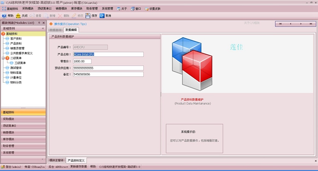Screen dimensions: 318x171
Task: Open the 顶级菜单II menu
Action: [x=45, y=8]
